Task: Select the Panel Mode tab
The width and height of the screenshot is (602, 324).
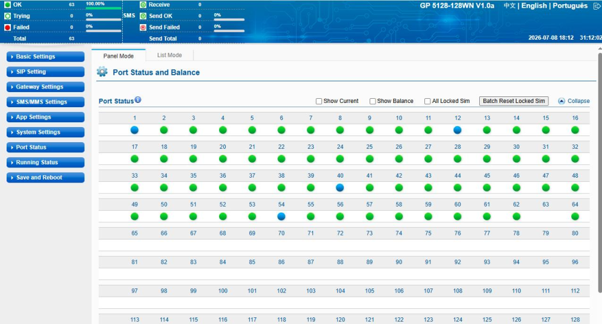Action: point(118,55)
